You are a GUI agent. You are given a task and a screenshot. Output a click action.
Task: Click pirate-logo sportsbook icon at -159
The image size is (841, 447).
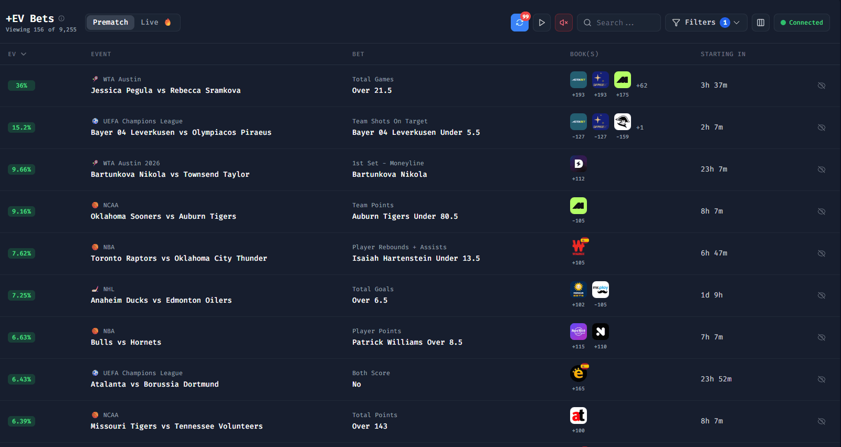coord(623,122)
